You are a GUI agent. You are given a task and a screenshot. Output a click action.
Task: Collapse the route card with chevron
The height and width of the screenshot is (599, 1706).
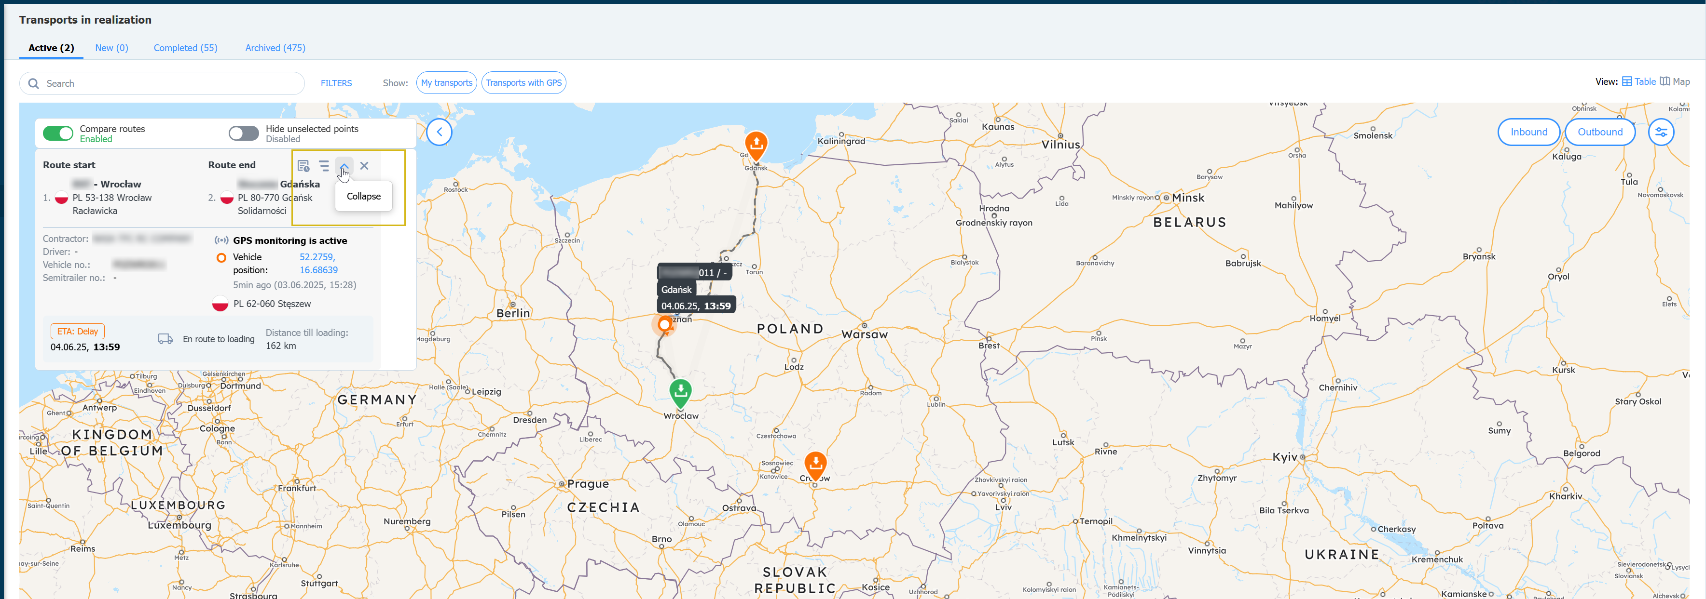344,166
